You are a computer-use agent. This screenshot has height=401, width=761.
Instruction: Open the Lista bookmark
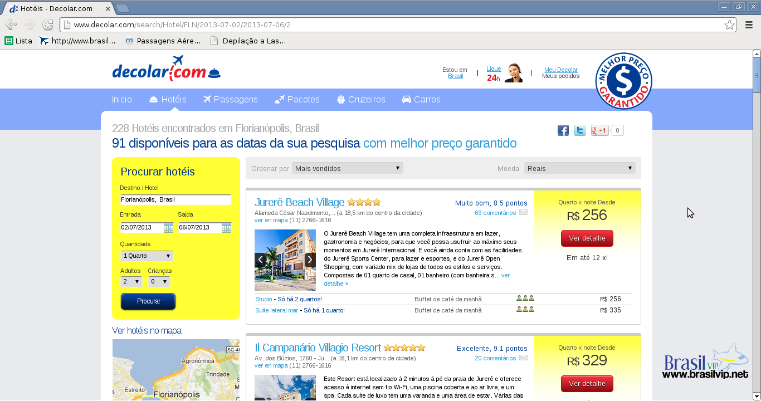point(18,41)
